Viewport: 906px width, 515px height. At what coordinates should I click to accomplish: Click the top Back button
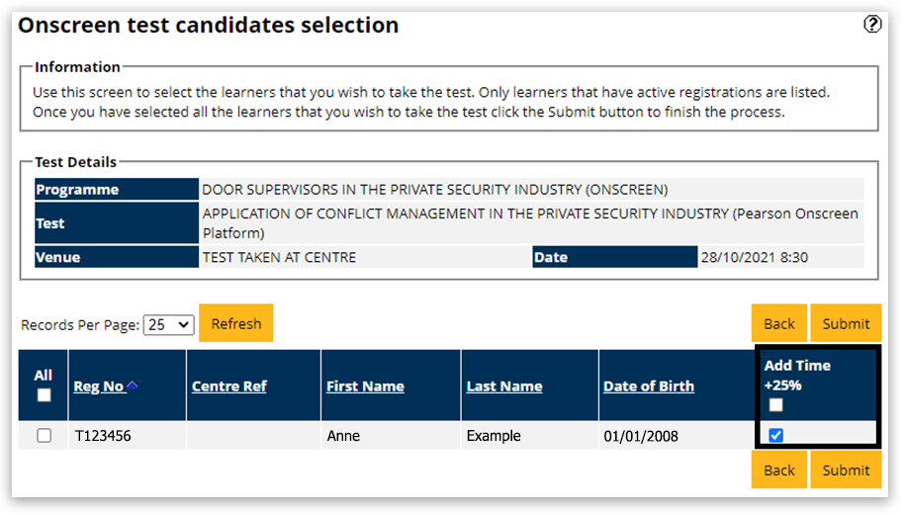coord(779,323)
